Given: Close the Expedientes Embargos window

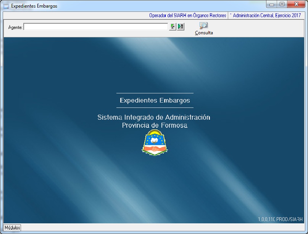Looking at the screenshot, I should click(296, 4).
